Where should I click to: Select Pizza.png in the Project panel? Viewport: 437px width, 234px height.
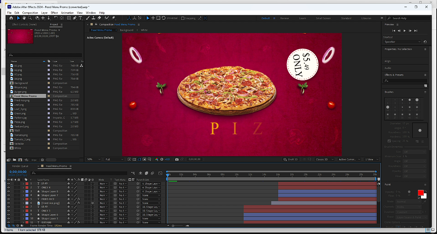coord(19,122)
